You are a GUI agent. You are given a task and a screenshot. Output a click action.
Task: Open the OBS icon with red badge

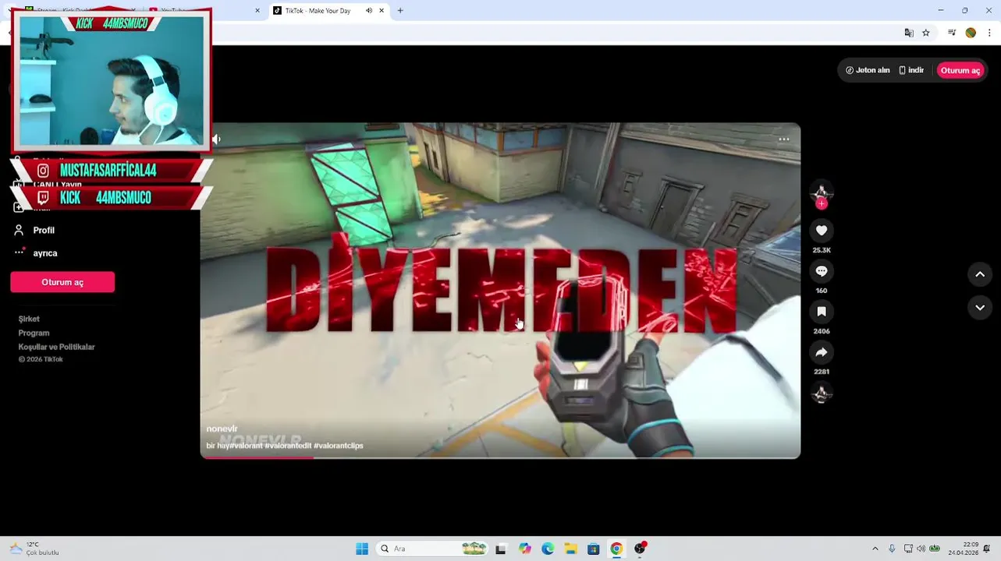coord(640,549)
